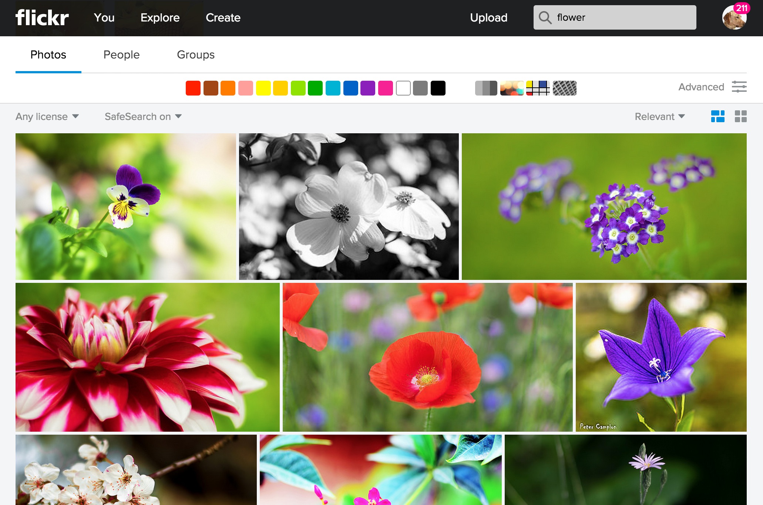Image resolution: width=763 pixels, height=505 pixels.
Task: Filter by the blue color swatch
Action: point(350,88)
